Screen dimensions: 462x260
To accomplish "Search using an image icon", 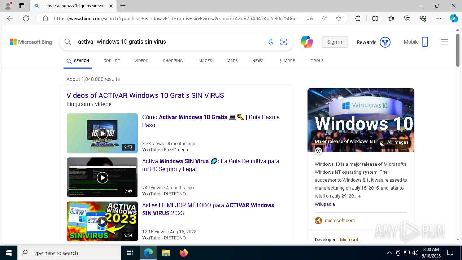I will (284, 42).
